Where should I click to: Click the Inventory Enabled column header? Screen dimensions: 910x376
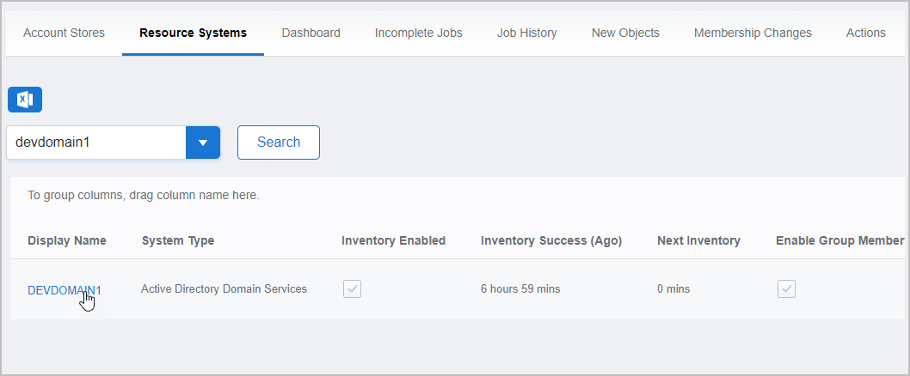[393, 240]
